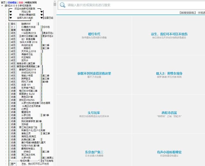Select the 网站公告 tree row

(26, 12)
